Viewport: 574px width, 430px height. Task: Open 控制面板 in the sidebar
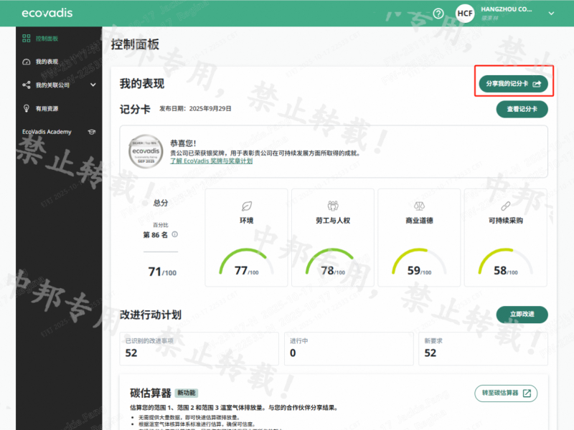[46, 38]
